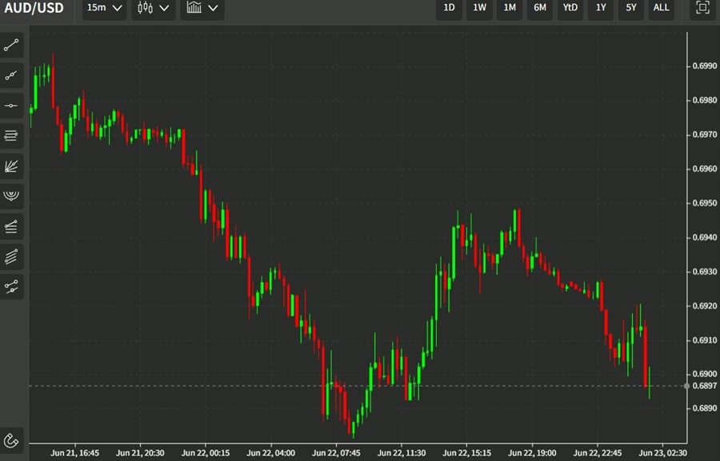Screen dimensions: 720x461
Task: Click the magnet snap icon
Action: pos(11,440)
